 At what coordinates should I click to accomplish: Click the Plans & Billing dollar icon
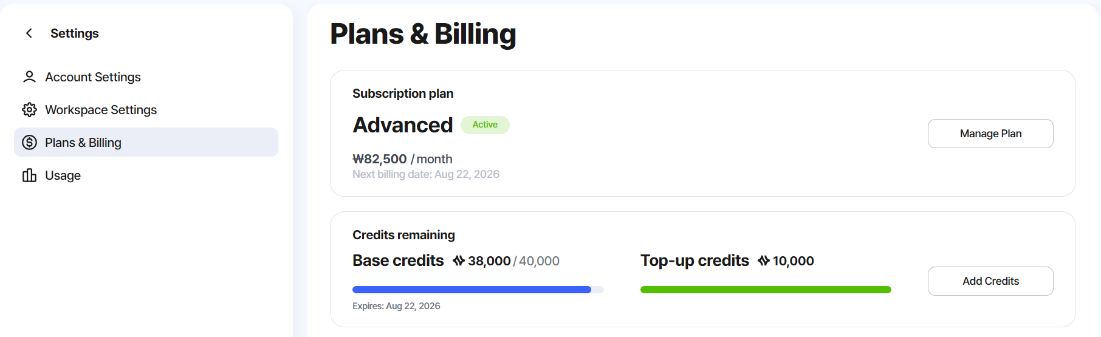click(x=29, y=142)
